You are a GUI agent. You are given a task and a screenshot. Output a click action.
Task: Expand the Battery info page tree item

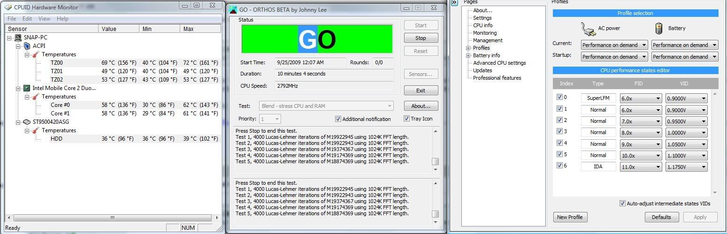[468, 55]
